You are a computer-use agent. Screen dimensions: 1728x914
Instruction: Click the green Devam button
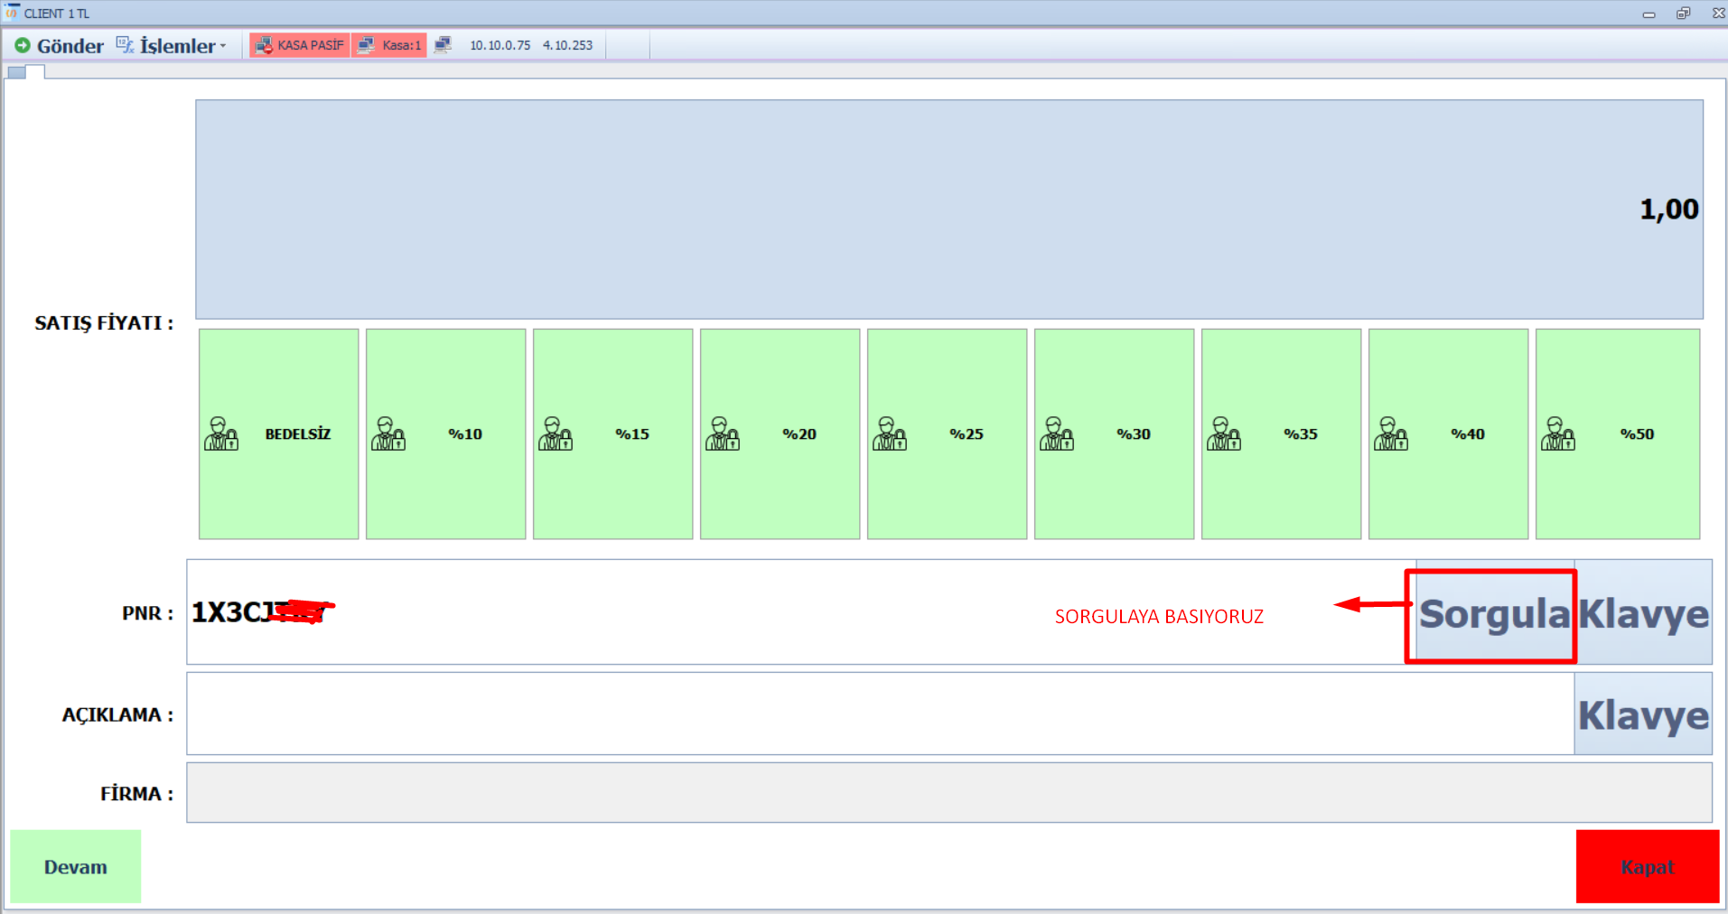pyautogui.click(x=76, y=867)
